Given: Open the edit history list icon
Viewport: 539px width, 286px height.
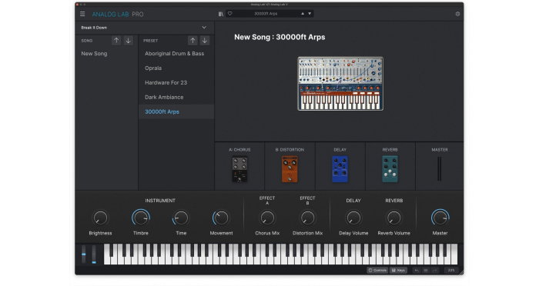Looking at the screenshot, I should (x=426, y=270).
